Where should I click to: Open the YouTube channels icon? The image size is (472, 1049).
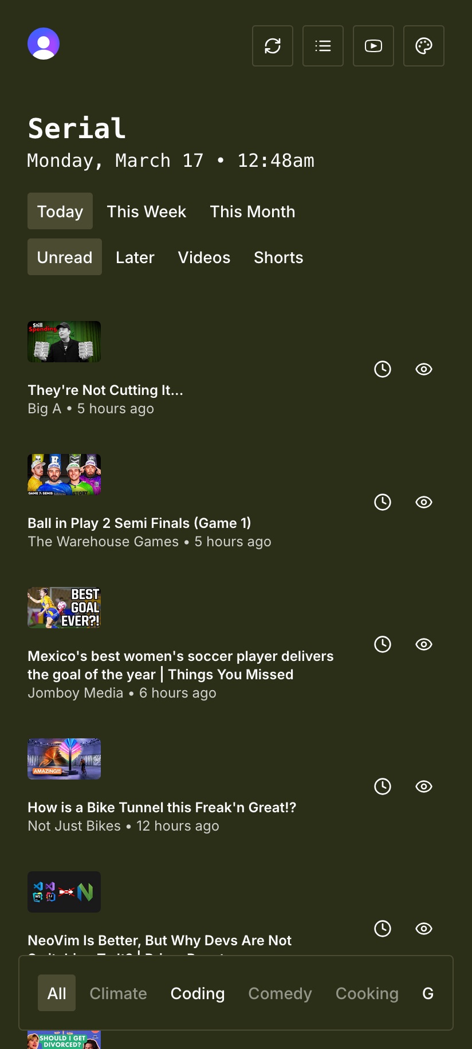tap(373, 46)
